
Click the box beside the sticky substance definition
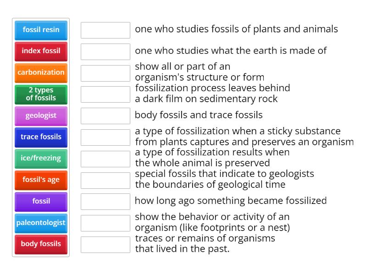point(105,137)
